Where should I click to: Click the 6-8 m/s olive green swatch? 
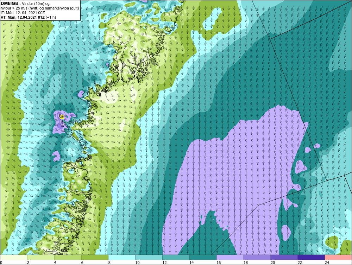tap(95, 257)
